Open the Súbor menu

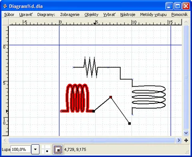click(9, 14)
